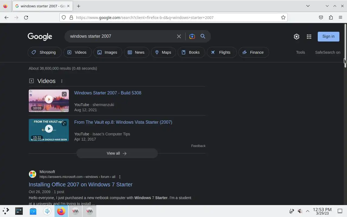347x217 pixels.
Task: Open the Tools options
Action: coord(300,52)
